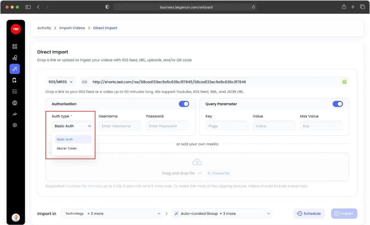Screen dimensions: 370x225
Task: Click the privacy shield icon in browser
Action: pos(107,7)
